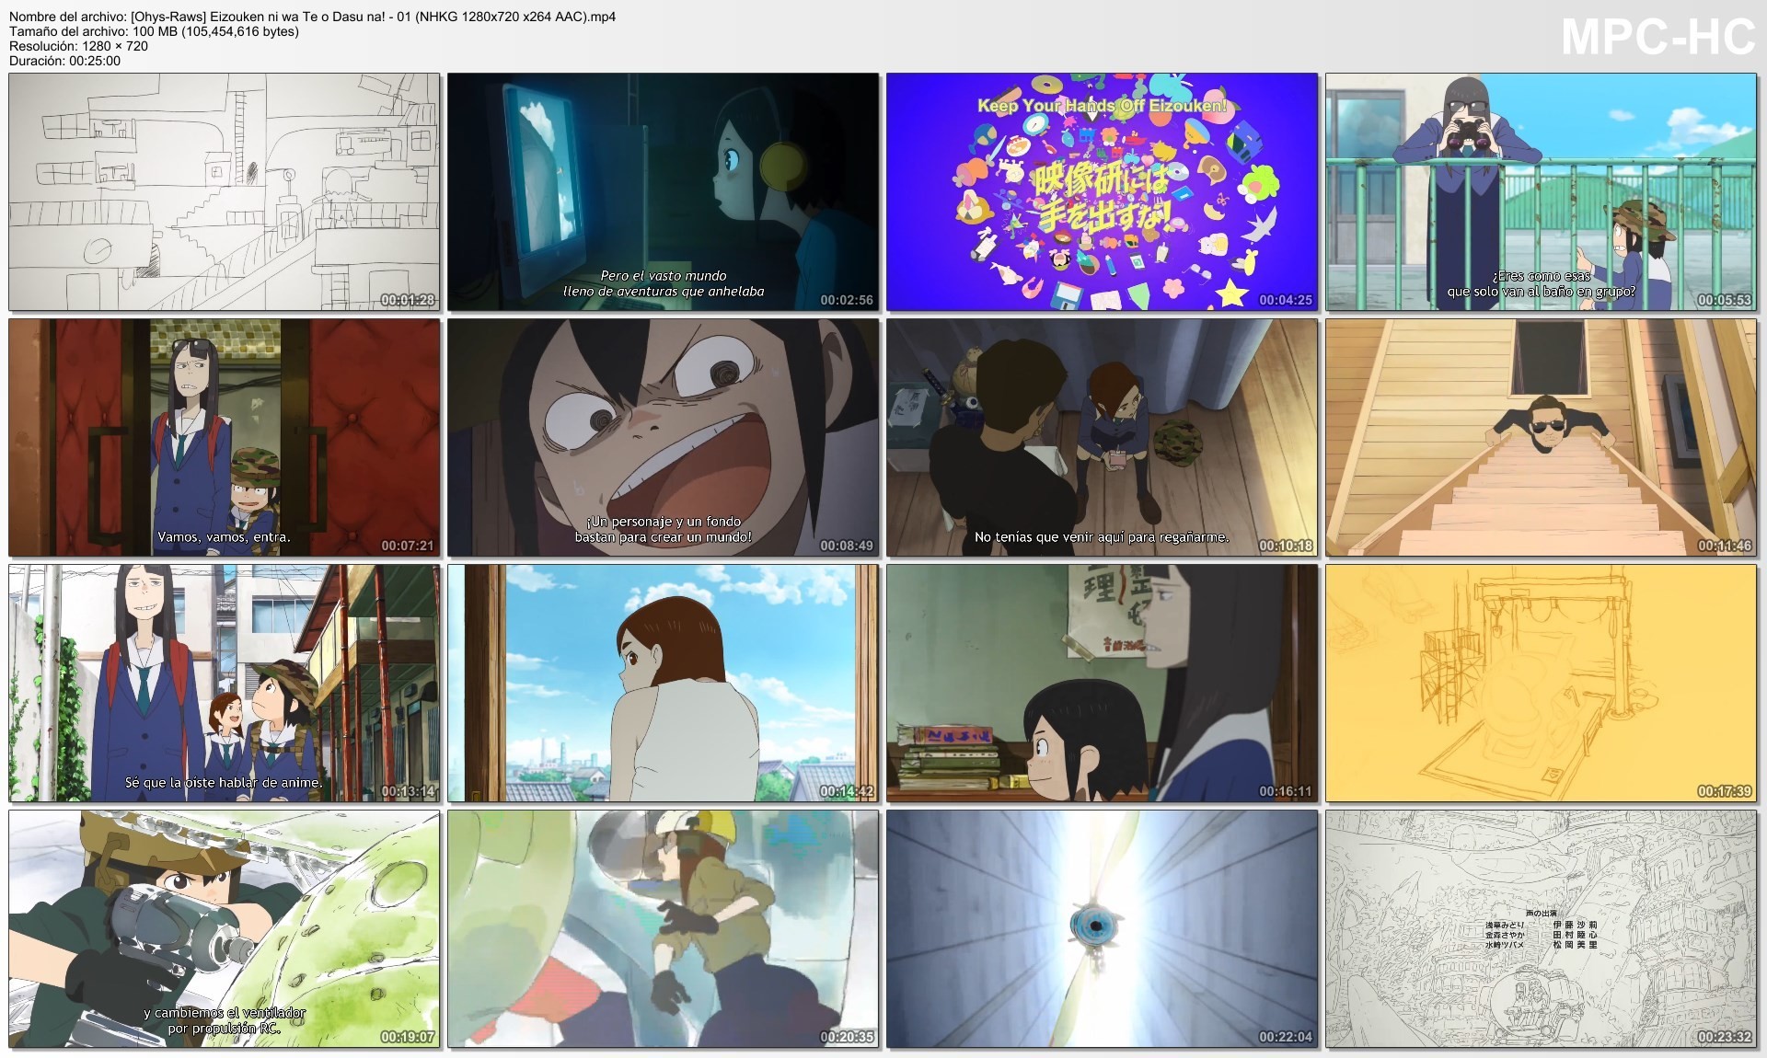Open the purple Eizouken title card thumbnail
The width and height of the screenshot is (1767, 1058).
pyautogui.click(x=1102, y=191)
